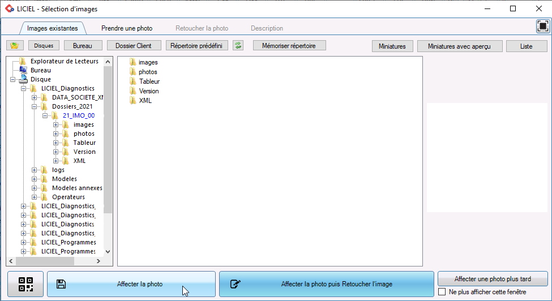
Task: Select the Images existantes tab
Action: 53,28
